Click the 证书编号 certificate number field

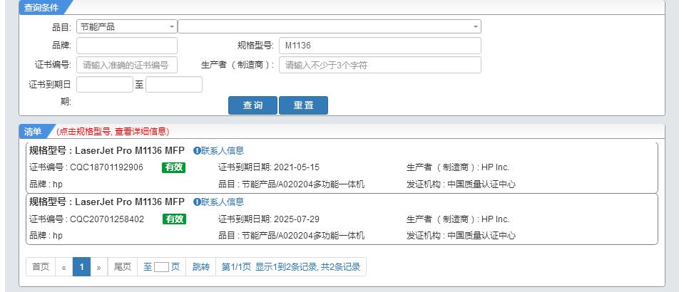point(127,65)
